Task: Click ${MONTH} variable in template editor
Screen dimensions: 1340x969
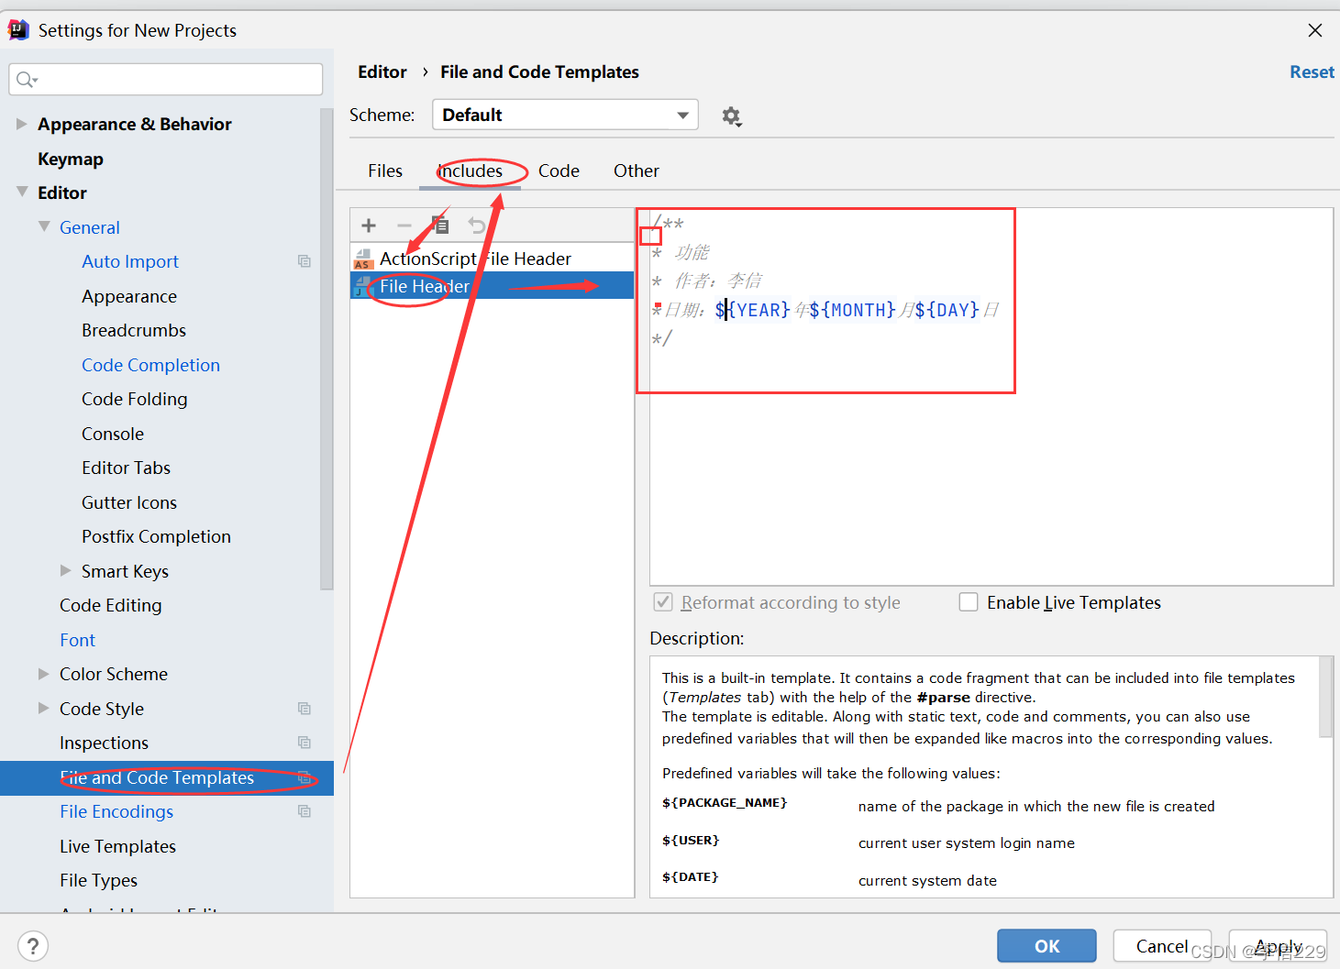Action: tap(852, 310)
